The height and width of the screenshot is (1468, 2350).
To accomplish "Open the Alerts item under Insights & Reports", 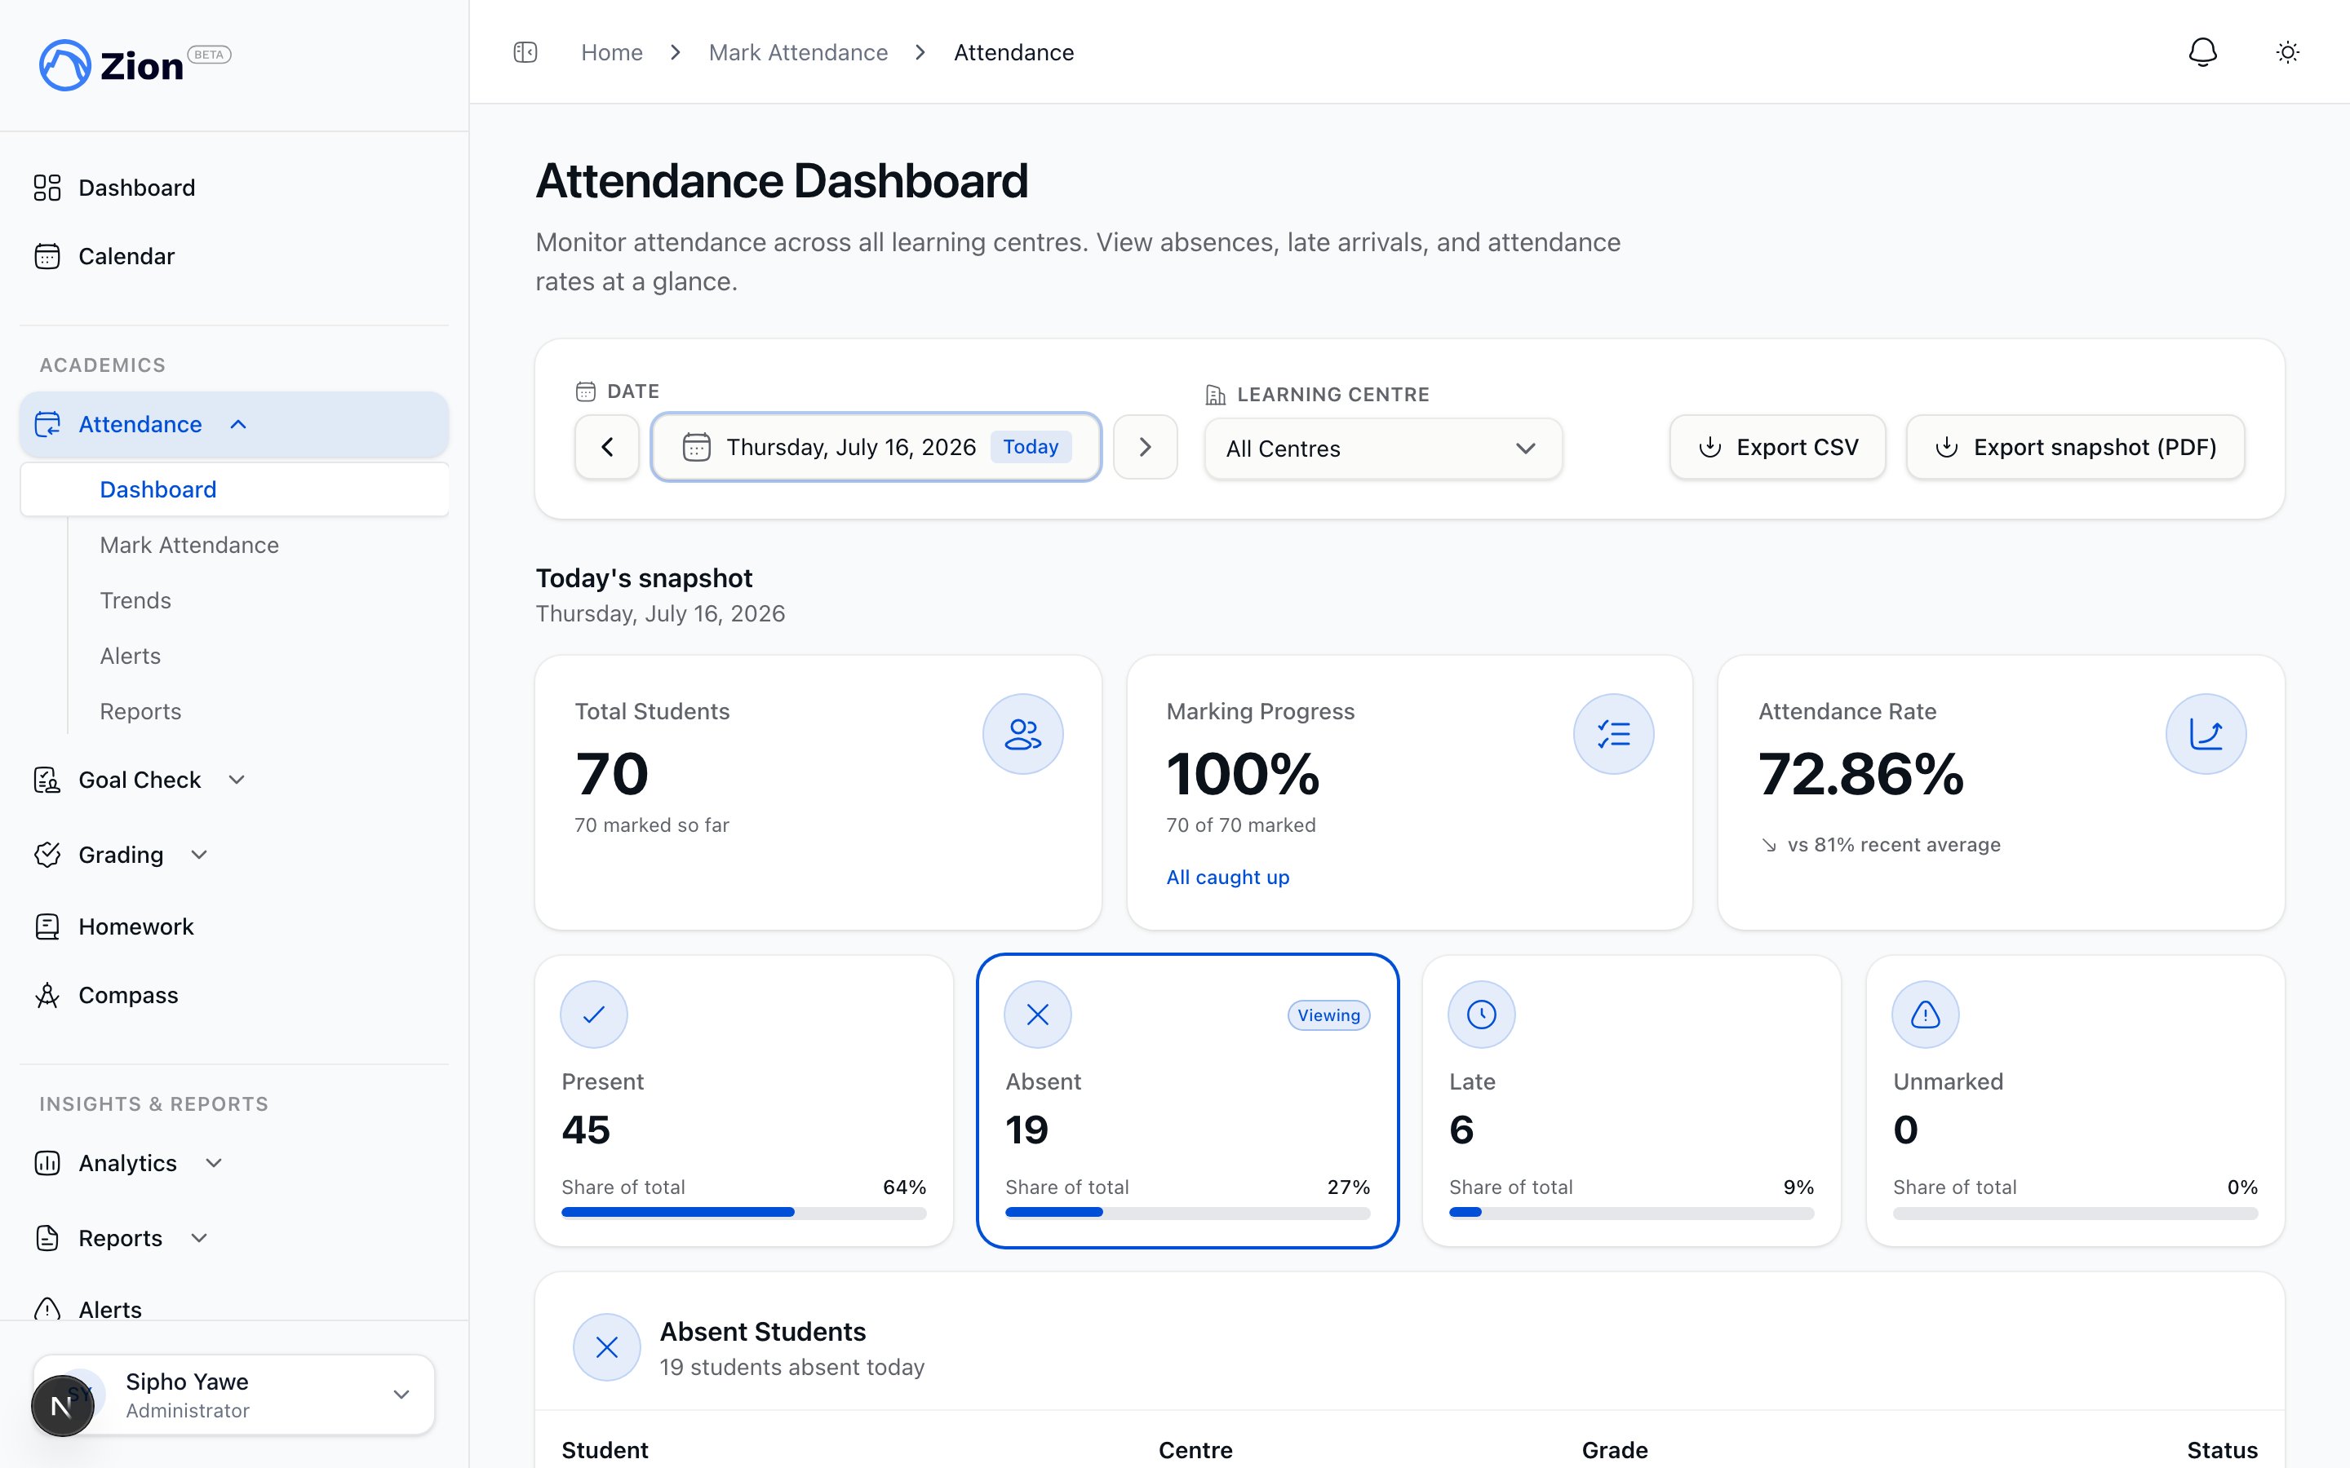I will [x=109, y=1309].
